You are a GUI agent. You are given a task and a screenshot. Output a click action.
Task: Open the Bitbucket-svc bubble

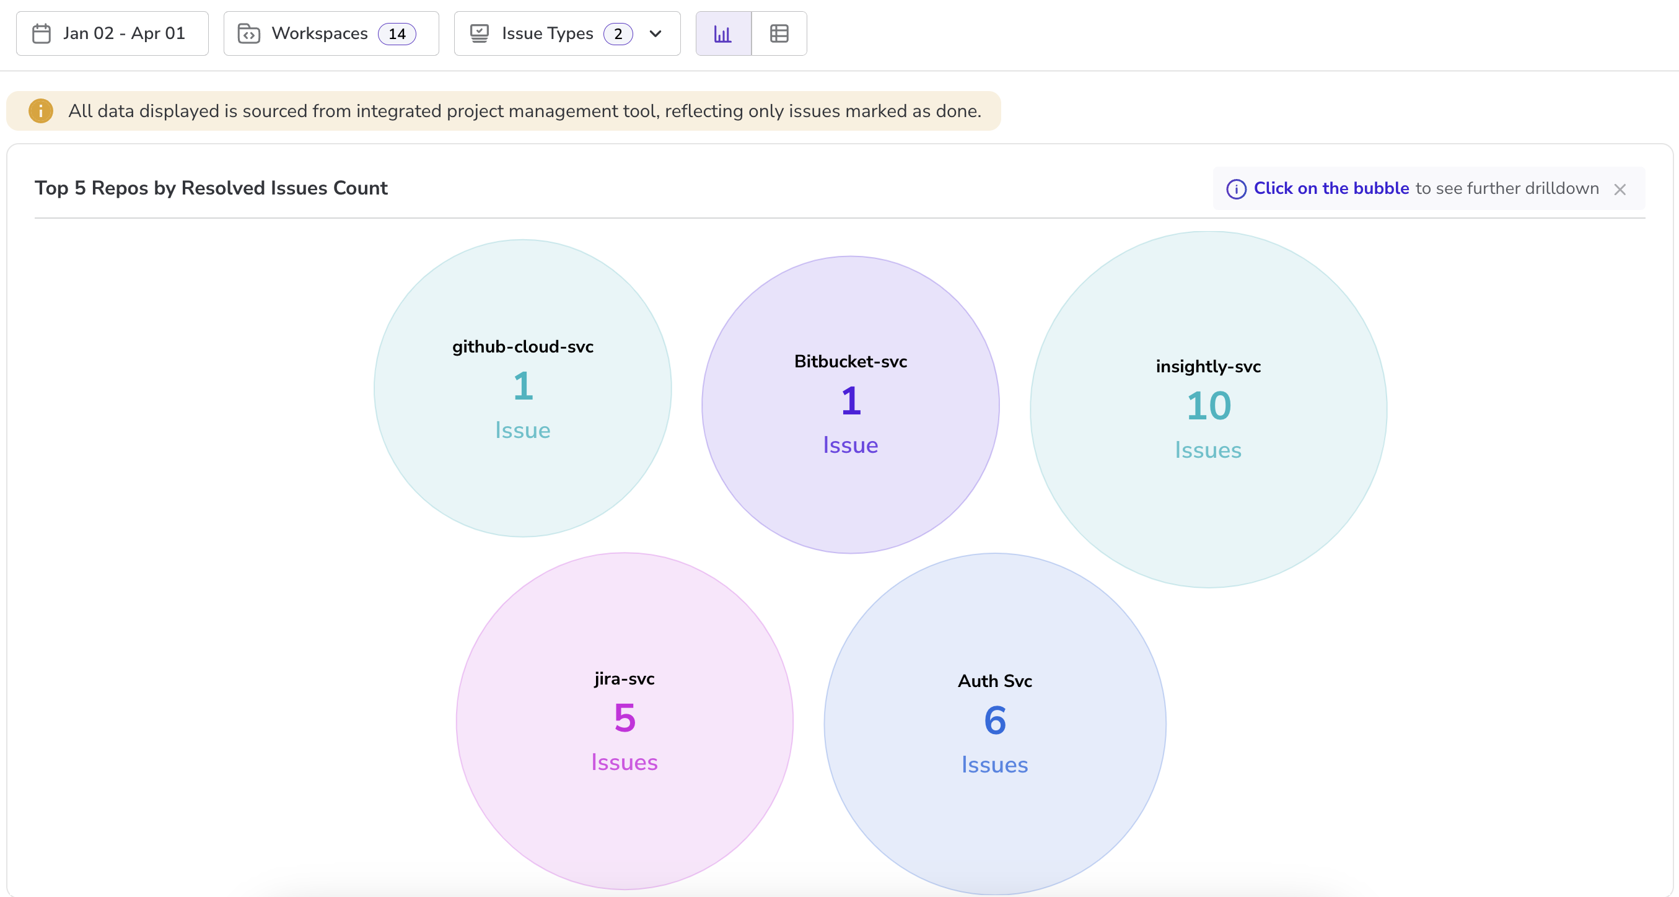[x=850, y=404]
